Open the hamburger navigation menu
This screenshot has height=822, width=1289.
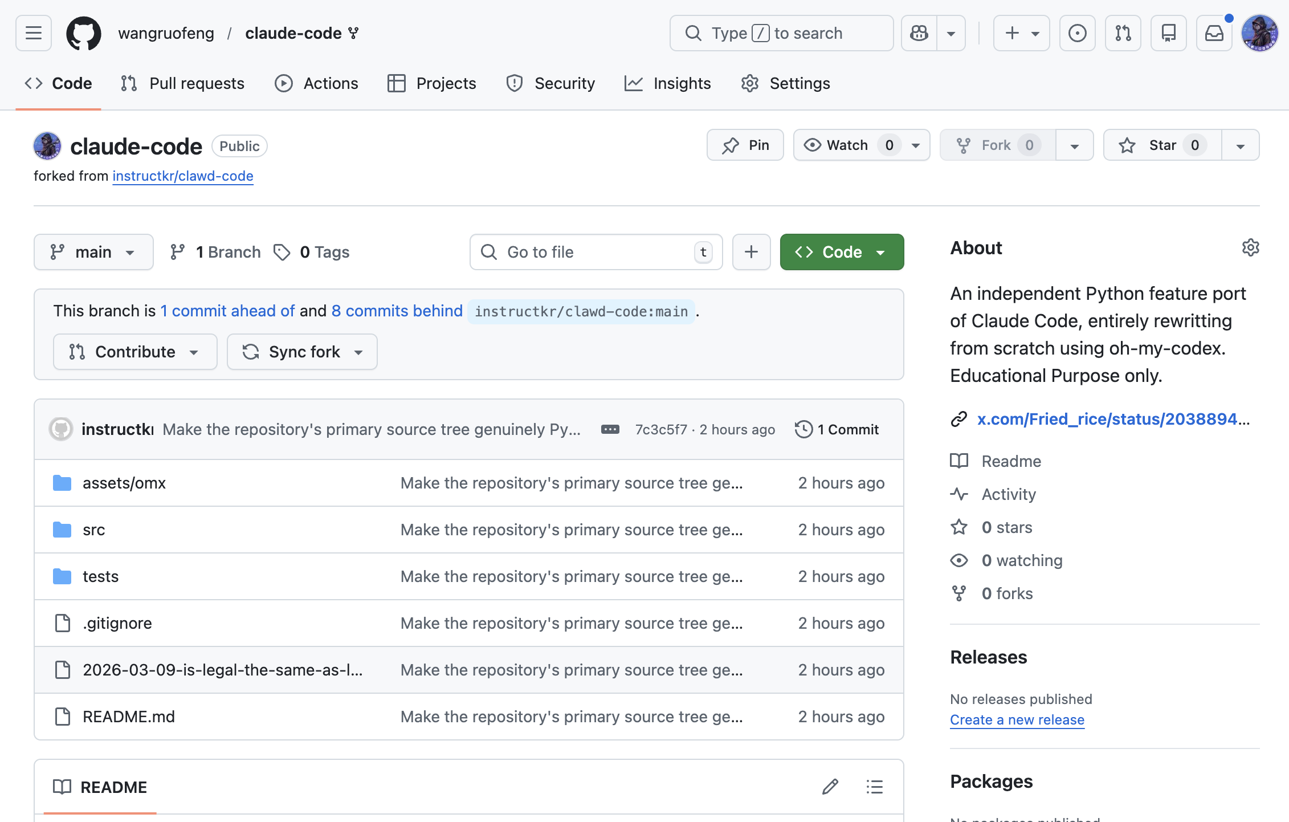click(x=34, y=33)
